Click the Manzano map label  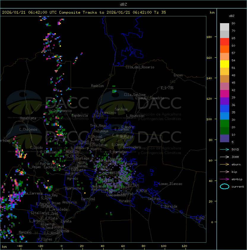point(25,232)
